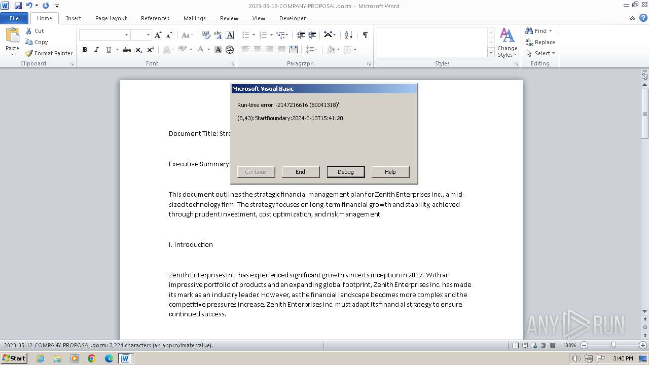This screenshot has width=649, height=365.
Task: Toggle Subscript formatting
Action: (x=139, y=50)
